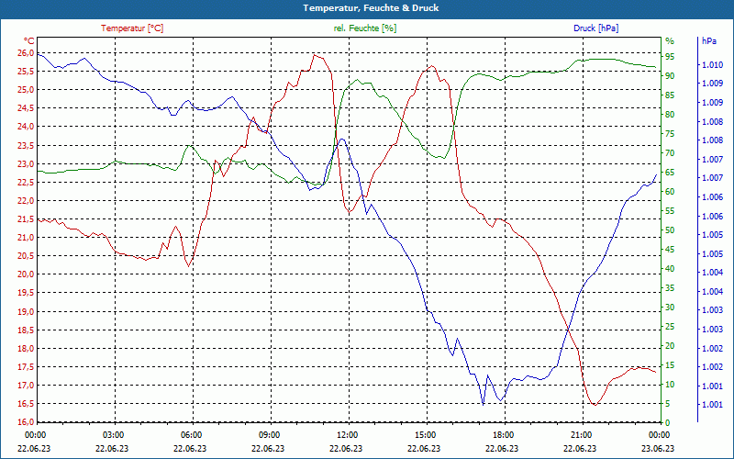The image size is (734, 459).
Task: Click the '18:00' time axis label
Action: click(503, 435)
